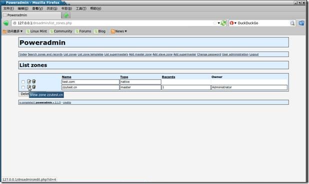The image size is (309, 184).
Task: Open List zone templates link
Action: click(x=90, y=54)
